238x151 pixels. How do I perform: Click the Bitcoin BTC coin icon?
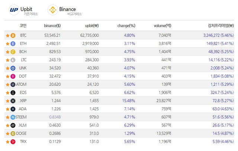point(13,36)
